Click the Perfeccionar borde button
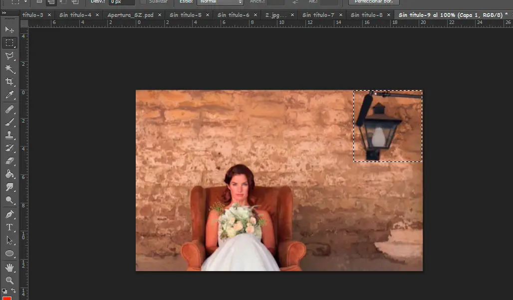Screen dimensions: 513x300 point(373,2)
